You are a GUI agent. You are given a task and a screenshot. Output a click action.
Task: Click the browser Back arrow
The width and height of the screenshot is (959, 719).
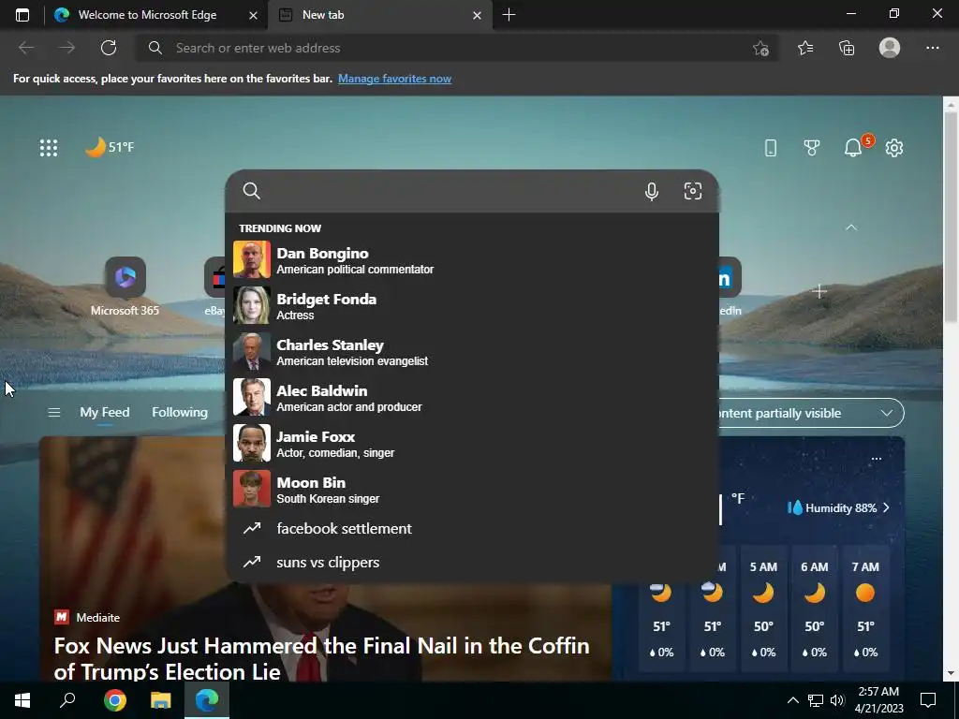coord(25,48)
